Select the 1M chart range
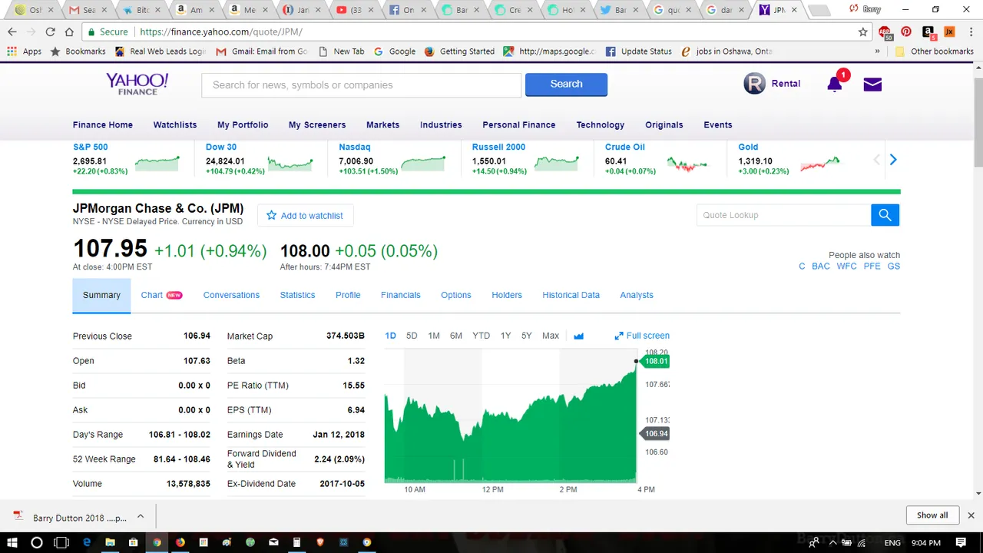This screenshot has width=983, height=553. coord(434,336)
